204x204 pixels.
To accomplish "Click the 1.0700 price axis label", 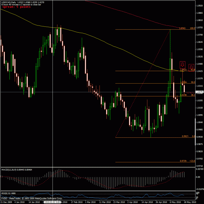I will 200,35.
